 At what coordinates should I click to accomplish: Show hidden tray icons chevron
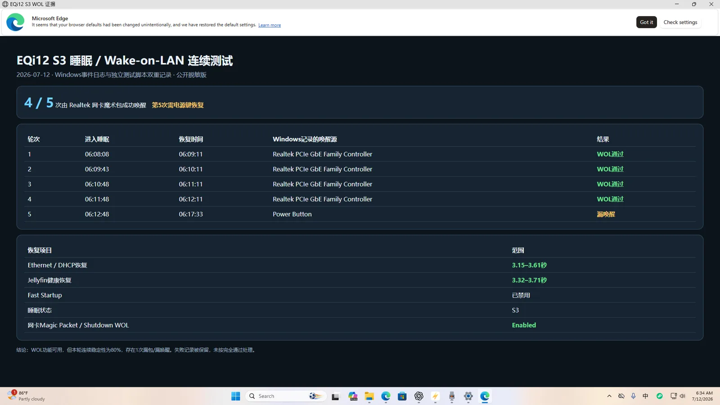click(609, 396)
